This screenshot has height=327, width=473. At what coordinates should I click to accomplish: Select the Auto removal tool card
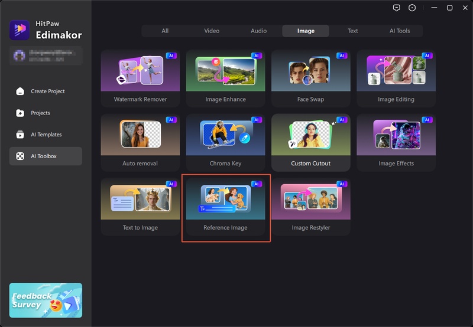(x=140, y=142)
